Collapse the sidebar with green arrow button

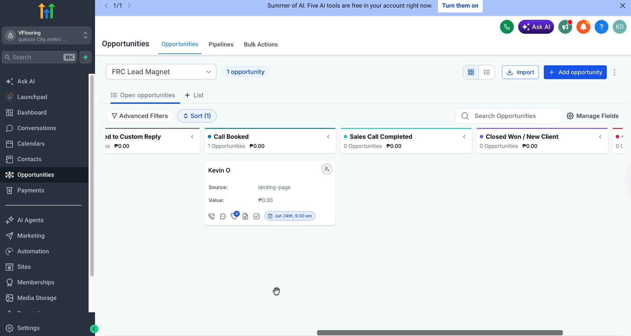[94, 329]
